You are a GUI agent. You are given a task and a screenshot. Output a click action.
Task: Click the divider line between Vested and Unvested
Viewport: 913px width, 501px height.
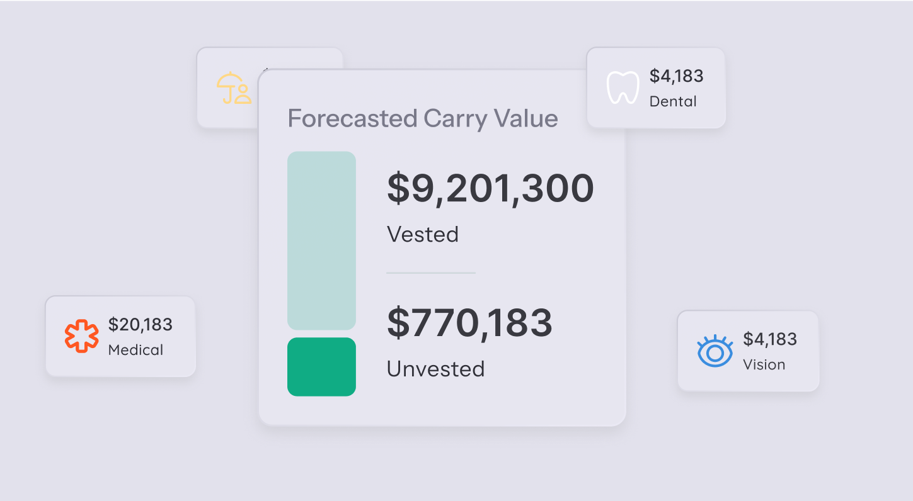(430, 273)
